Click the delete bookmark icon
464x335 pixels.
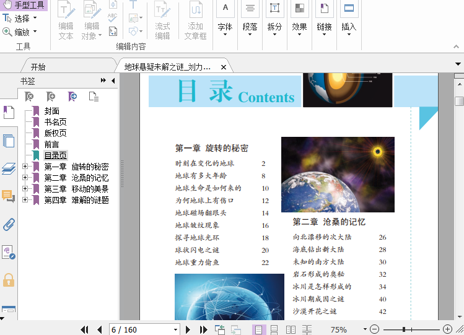(x=29, y=97)
